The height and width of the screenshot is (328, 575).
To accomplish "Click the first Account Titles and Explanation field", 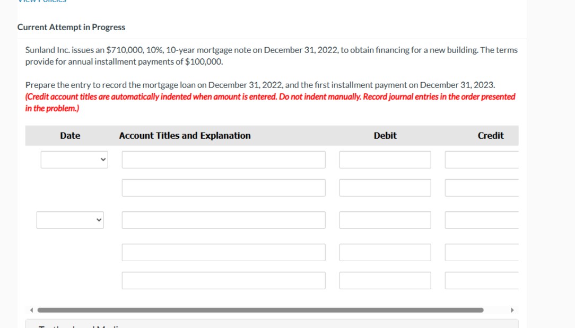I will [223, 159].
